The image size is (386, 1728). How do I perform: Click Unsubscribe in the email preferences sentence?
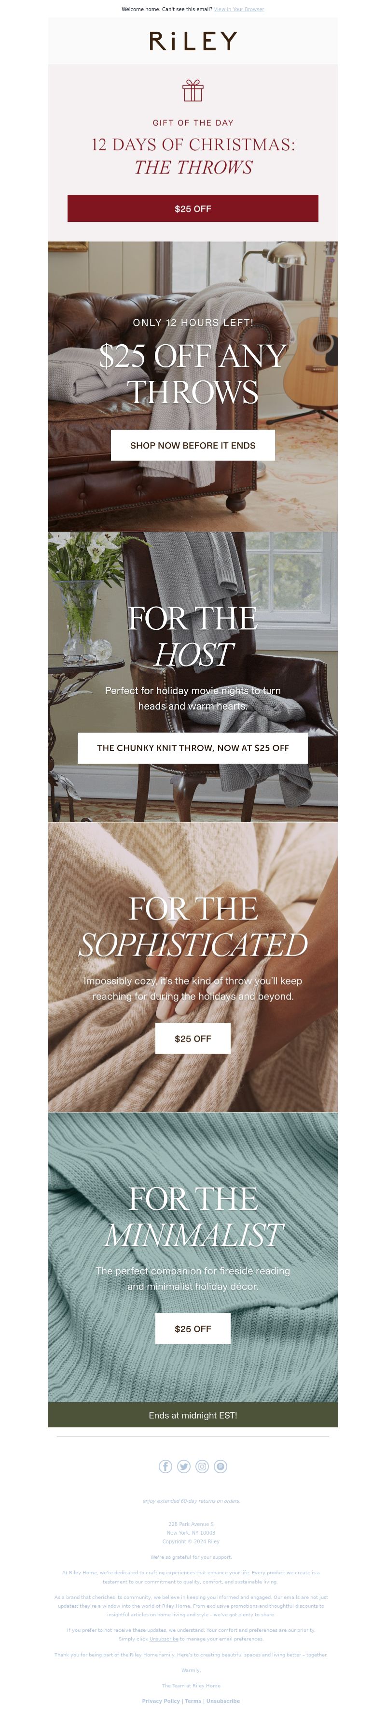click(164, 1639)
